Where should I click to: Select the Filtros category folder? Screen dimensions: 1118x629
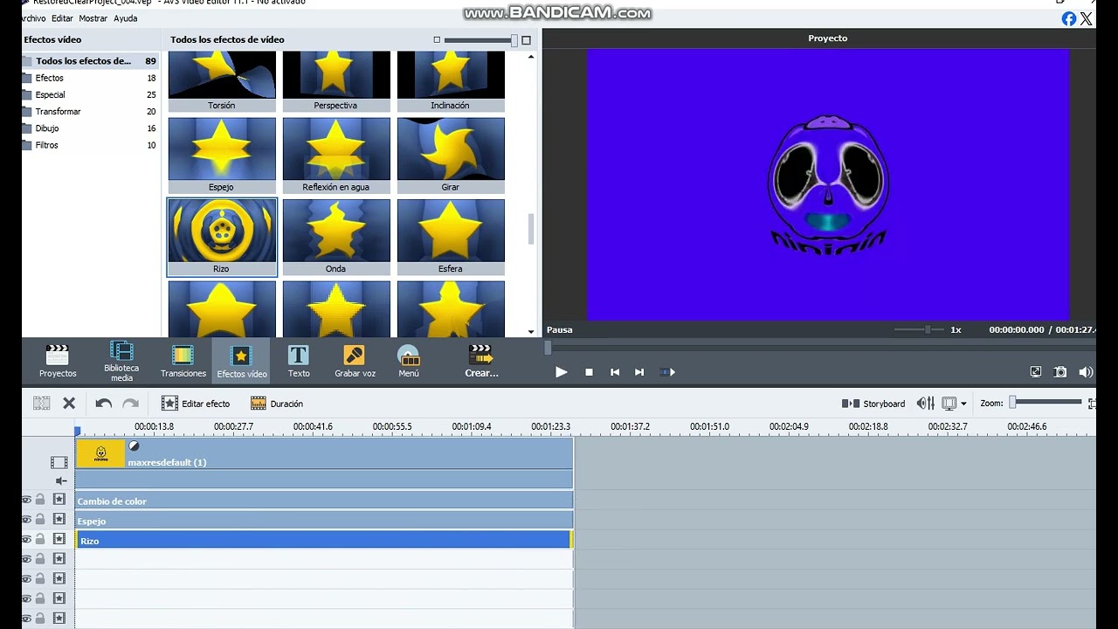[x=89, y=145]
